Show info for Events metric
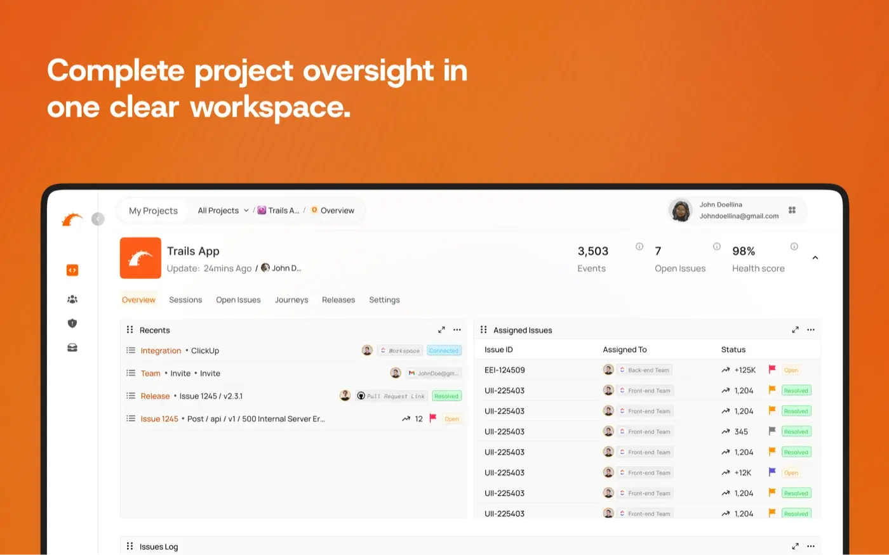Image resolution: width=889 pixels, height=555 pixels. [x=639, y=247]
